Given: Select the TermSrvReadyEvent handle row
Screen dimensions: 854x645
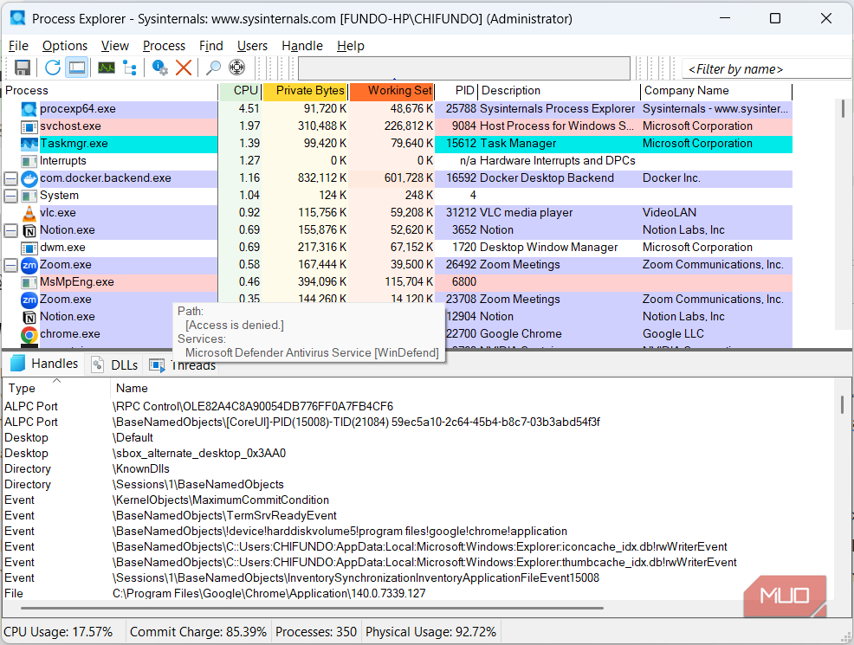Looking at the screenshot, I should [419, 515].
